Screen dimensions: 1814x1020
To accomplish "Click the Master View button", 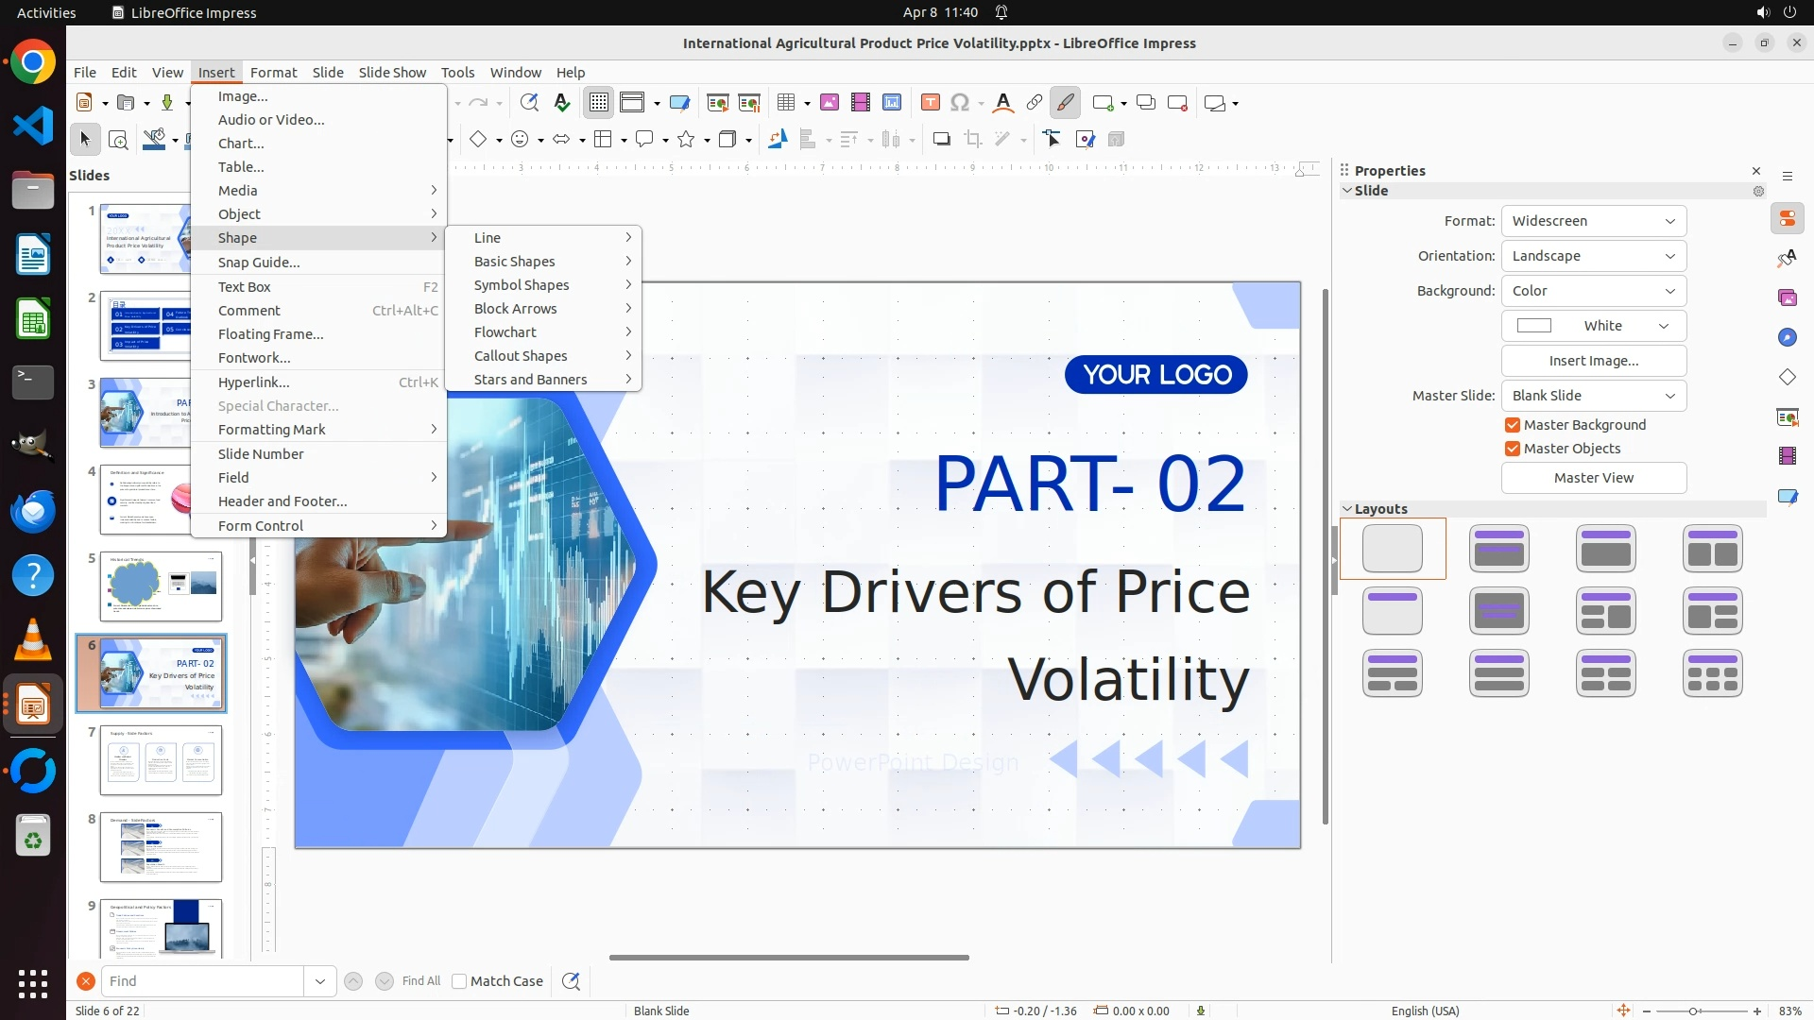I will coord(1593,478).
